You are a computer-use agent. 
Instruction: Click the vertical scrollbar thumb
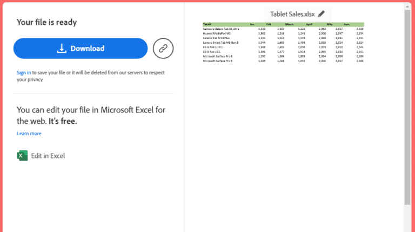(x=407, y=107)
